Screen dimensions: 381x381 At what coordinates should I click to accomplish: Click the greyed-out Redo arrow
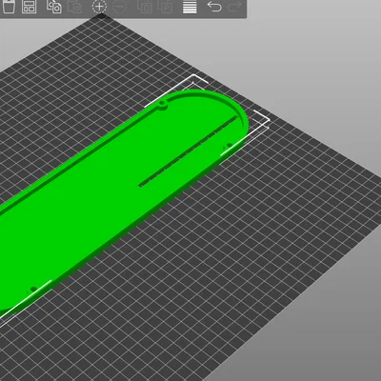pyautogui.click(x=234, y=7)
